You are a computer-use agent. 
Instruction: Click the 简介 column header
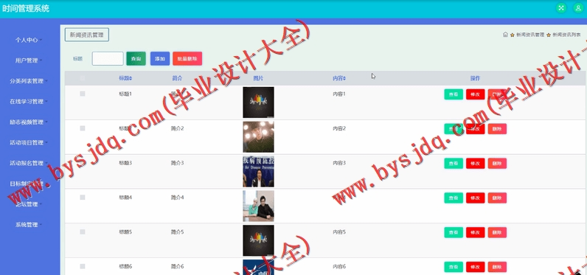point(177,79)
